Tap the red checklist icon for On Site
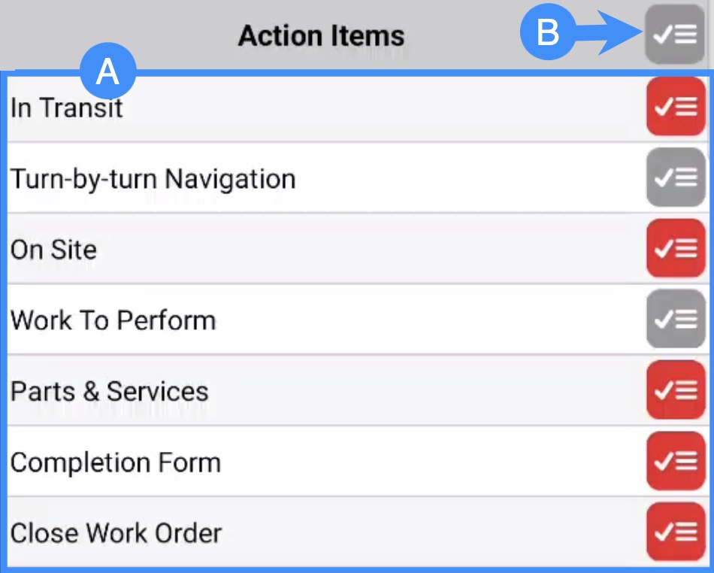714x573 pixels. pos(675,250)
